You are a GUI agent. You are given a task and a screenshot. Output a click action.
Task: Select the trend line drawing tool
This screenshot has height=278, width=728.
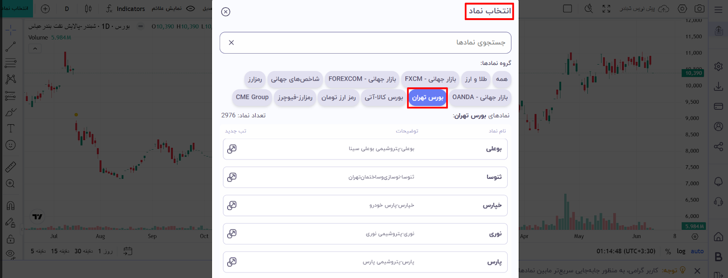click(10, 46)
